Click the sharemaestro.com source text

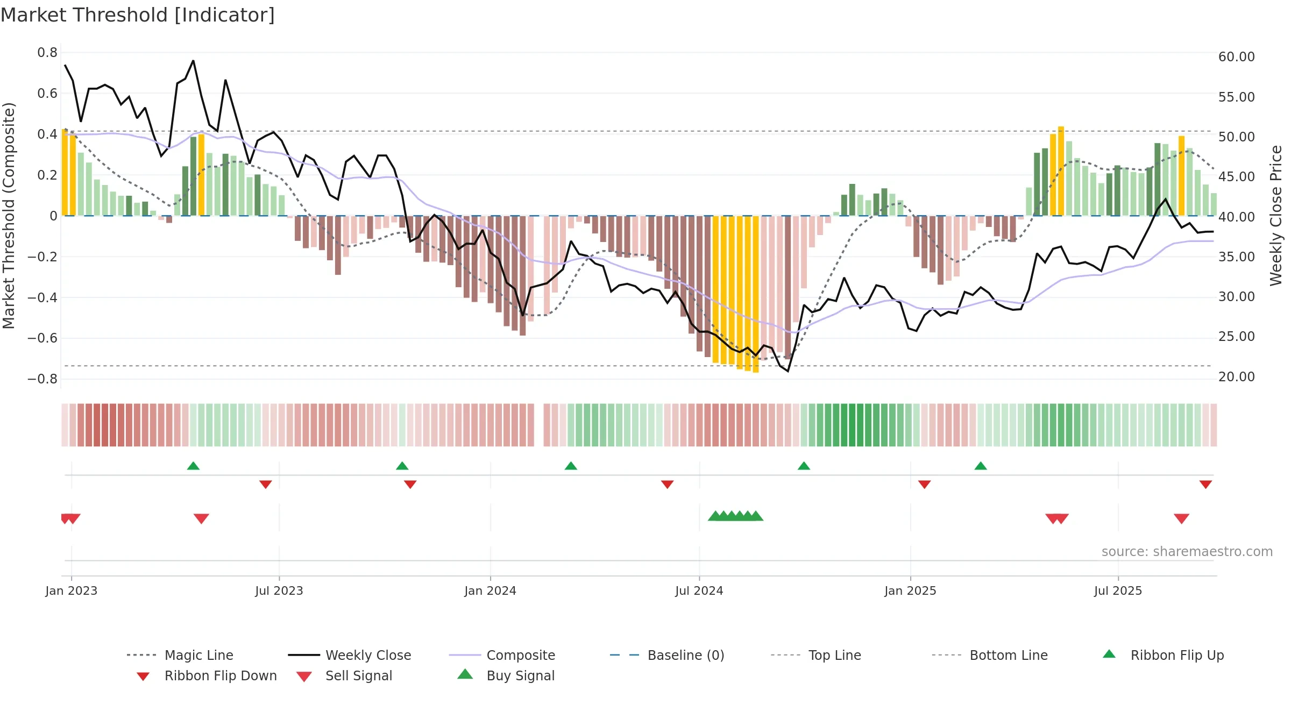click(1187, 551)
